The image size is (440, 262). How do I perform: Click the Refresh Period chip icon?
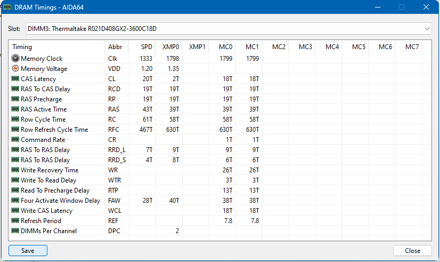pyautogui.click(x=15, y=220)
